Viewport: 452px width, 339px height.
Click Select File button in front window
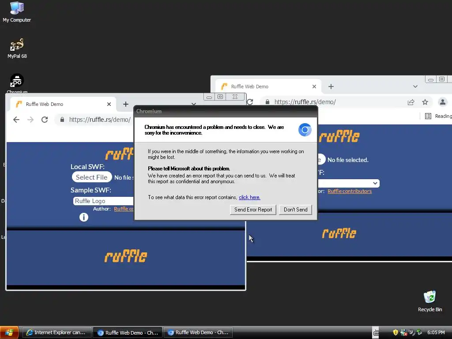(x=92, y=177)
